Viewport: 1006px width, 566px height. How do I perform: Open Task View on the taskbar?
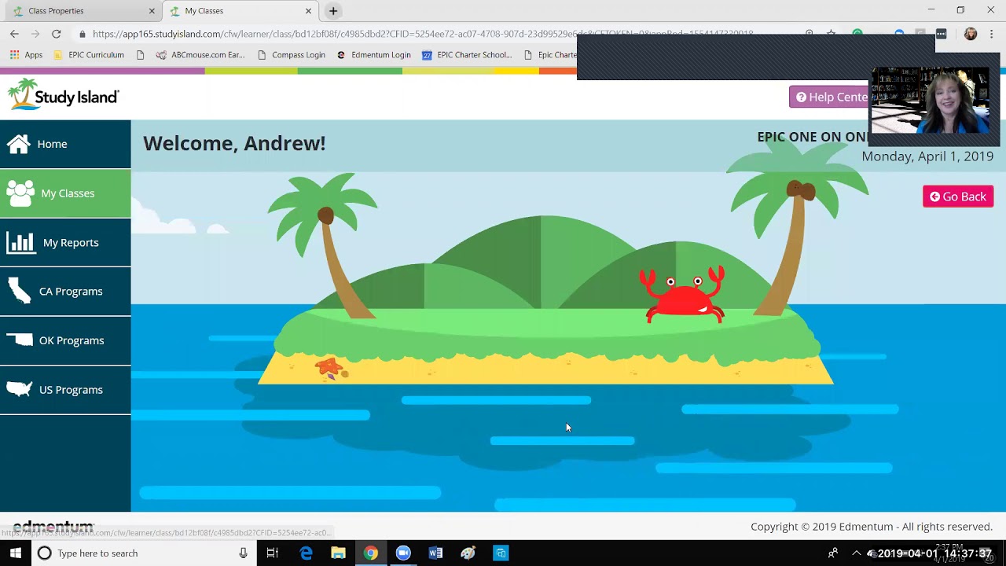(272, 553)
